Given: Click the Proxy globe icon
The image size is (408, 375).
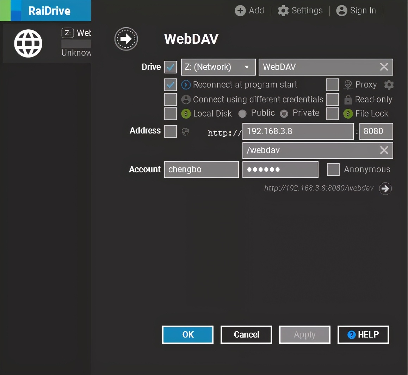Looking at the screenshot, I should [348, 85].
